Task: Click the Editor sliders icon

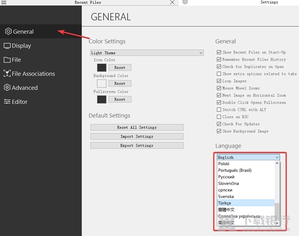Action: pos(7,102)
